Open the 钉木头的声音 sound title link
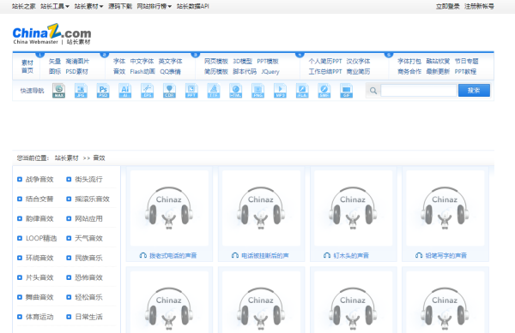This screenshot has width=515, height=333. tap(351, 255)
